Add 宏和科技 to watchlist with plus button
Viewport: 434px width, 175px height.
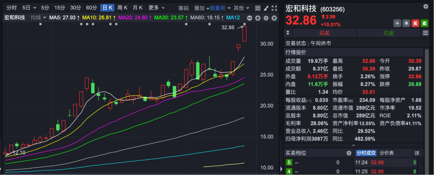tap(397, 24)
